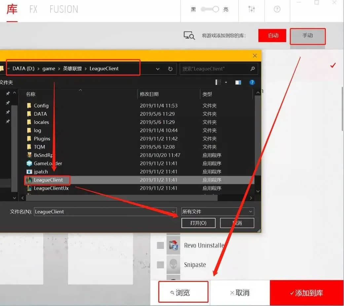Click the red 添加到库 button
Screen dimensions: 344x306
(x=307, y=293)
